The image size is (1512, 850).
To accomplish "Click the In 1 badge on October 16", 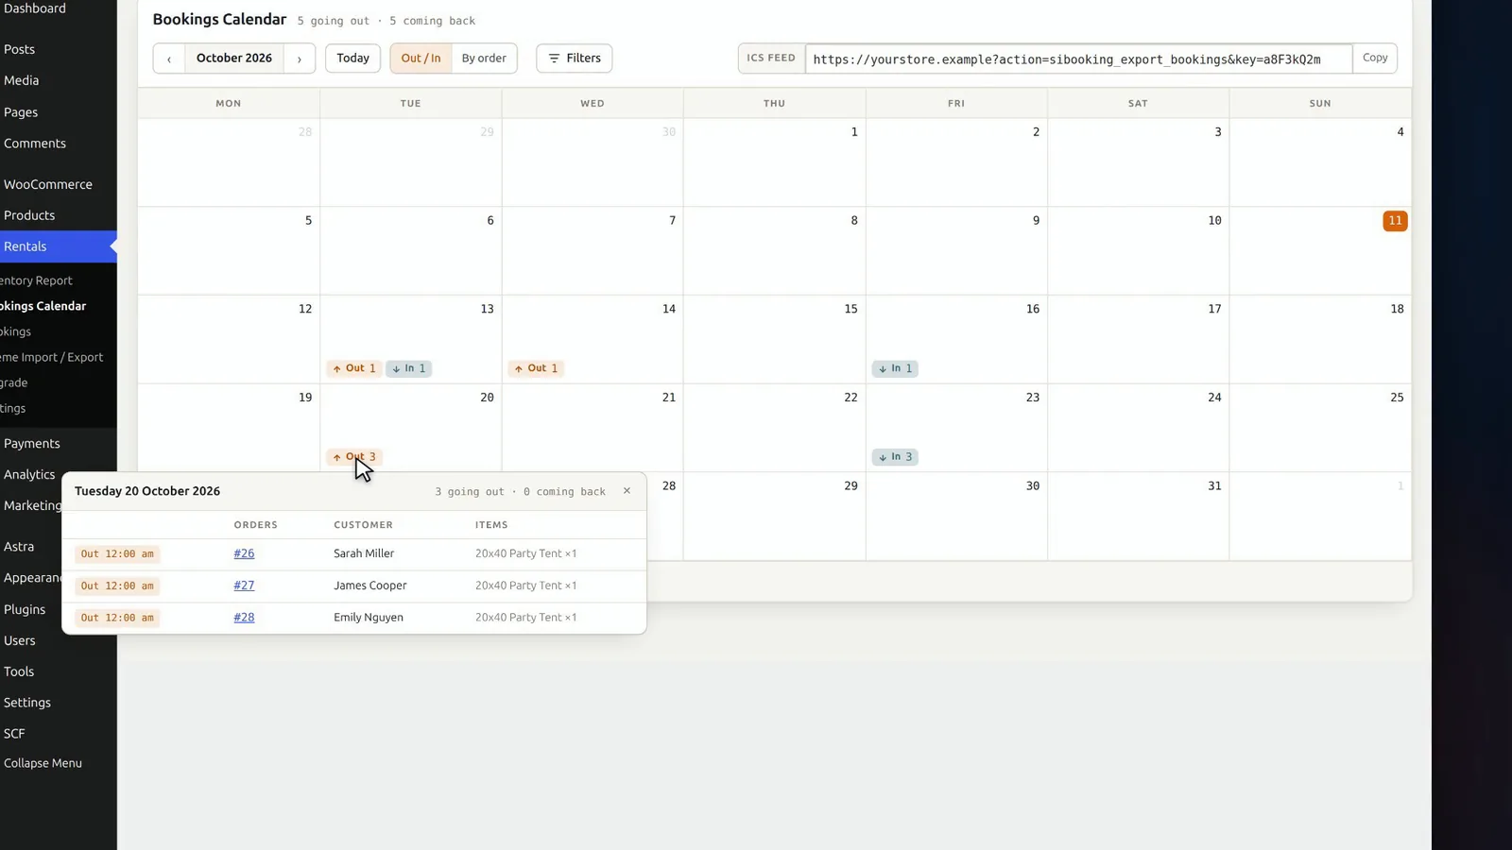I will click(895, 368).
